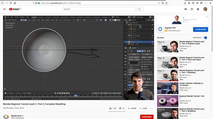
Task: Switch to the Shading workspace tab
Action: (73, 17)
